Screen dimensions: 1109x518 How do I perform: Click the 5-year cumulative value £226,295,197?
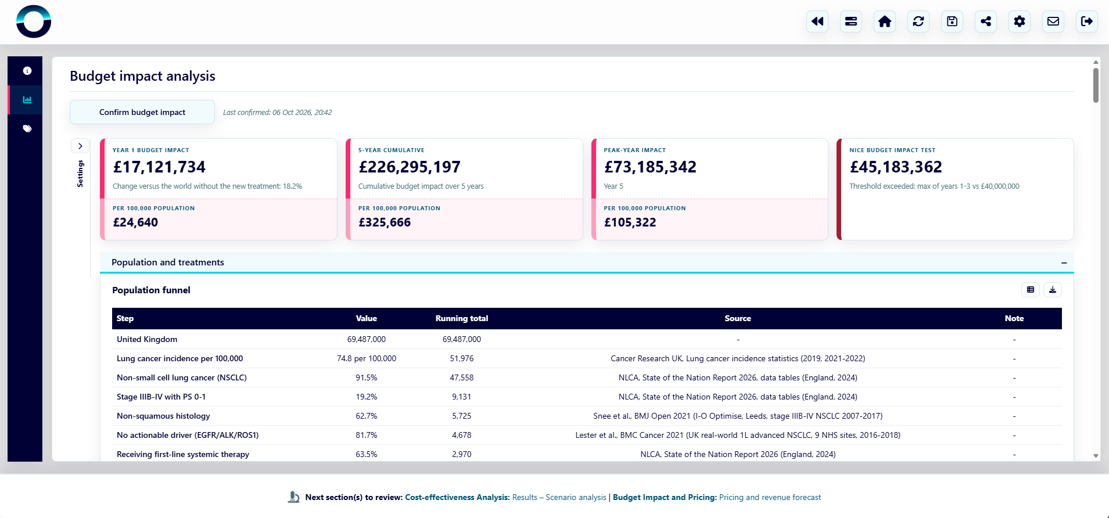(x=410, y=167)
